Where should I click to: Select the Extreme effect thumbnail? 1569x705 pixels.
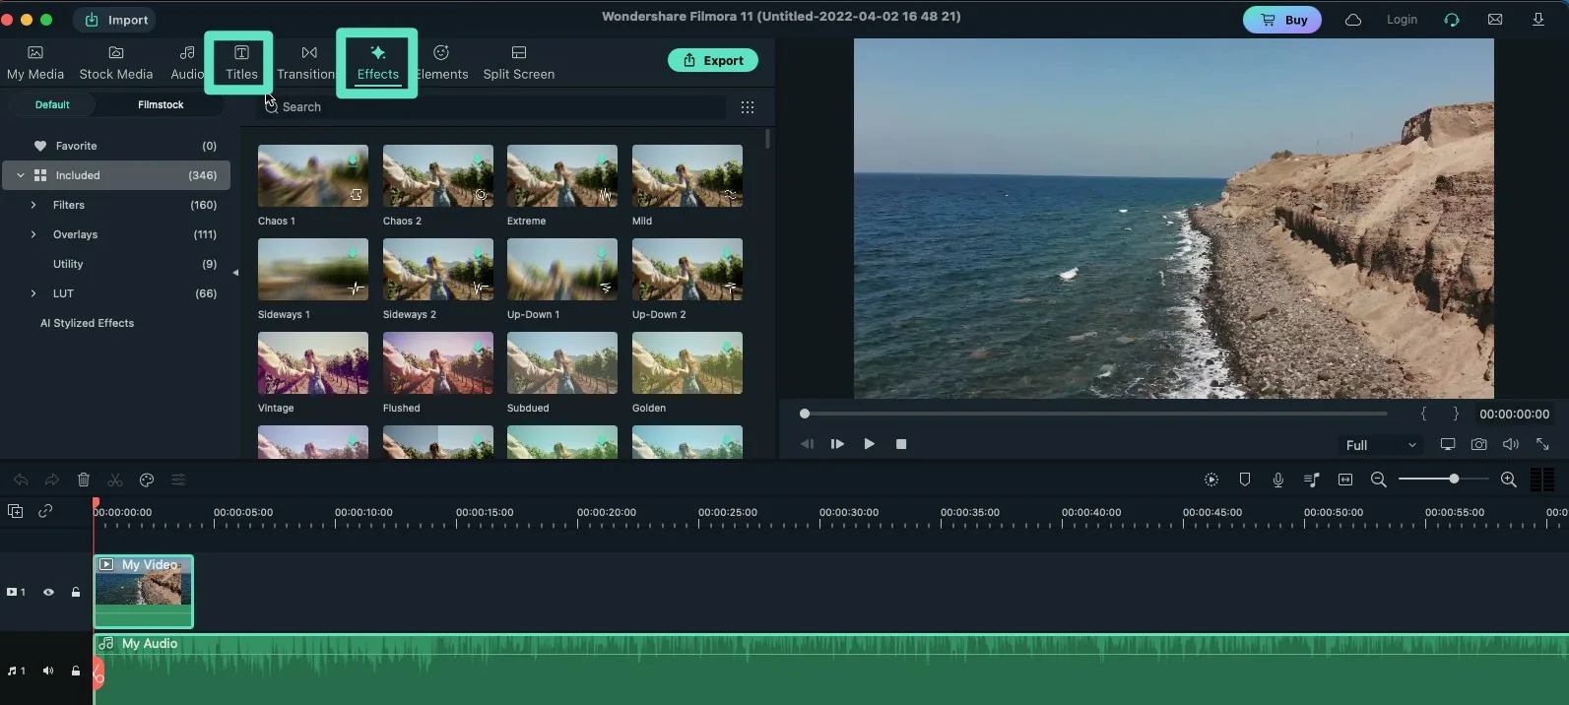[x=562, y=175]
